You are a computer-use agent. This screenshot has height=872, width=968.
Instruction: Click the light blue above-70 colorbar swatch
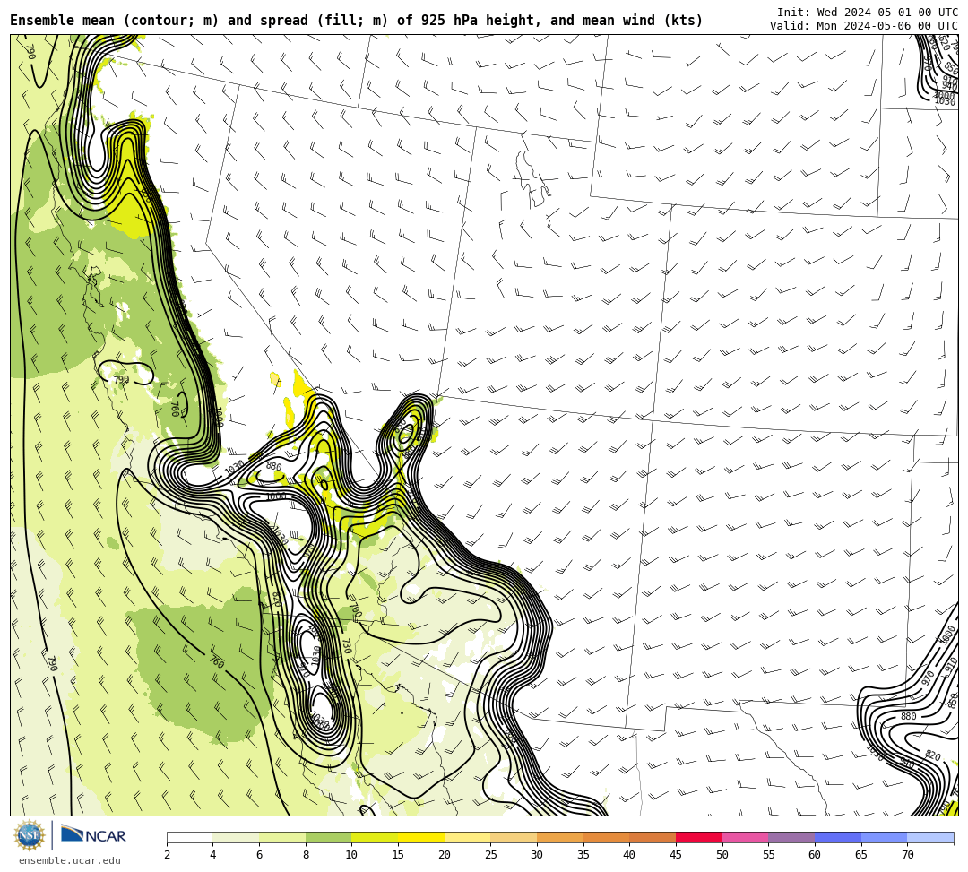(x=930, y=837)
